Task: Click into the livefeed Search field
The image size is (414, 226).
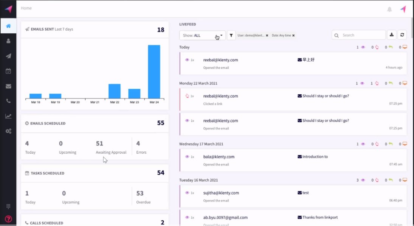Action: pyautogui.click(x=359, y=34)
